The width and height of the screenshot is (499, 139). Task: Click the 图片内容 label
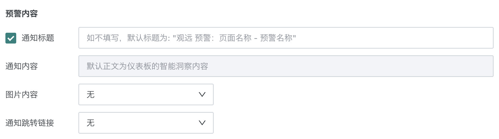(22, 94)
